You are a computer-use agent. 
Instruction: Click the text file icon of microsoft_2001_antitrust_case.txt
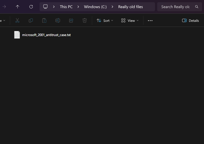[17, 35]
